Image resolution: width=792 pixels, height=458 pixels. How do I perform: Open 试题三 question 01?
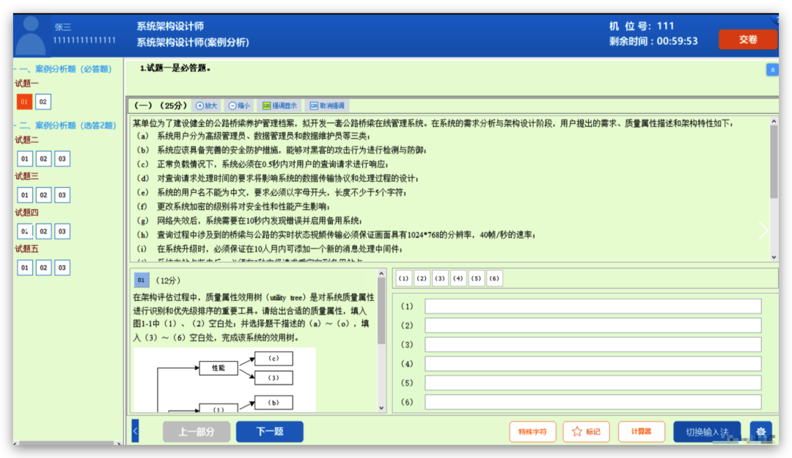click(x=24, y=195)
